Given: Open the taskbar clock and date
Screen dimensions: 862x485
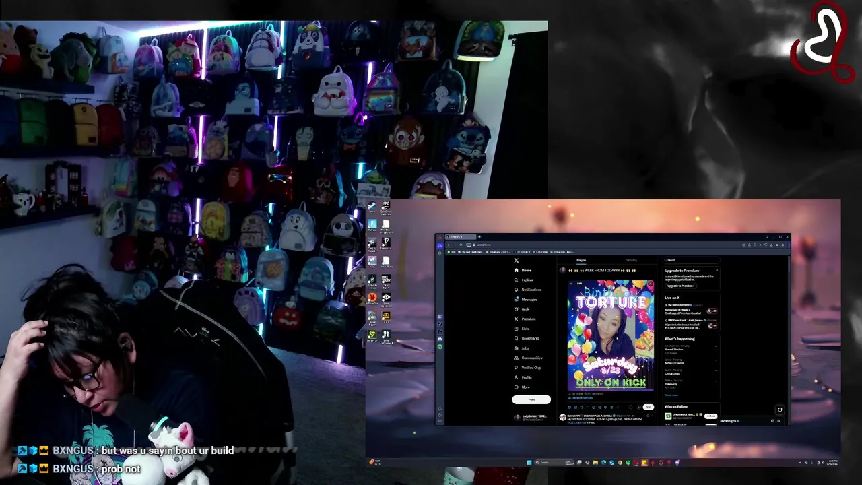Looking at the screenshot, I should (x=833, y=463).
